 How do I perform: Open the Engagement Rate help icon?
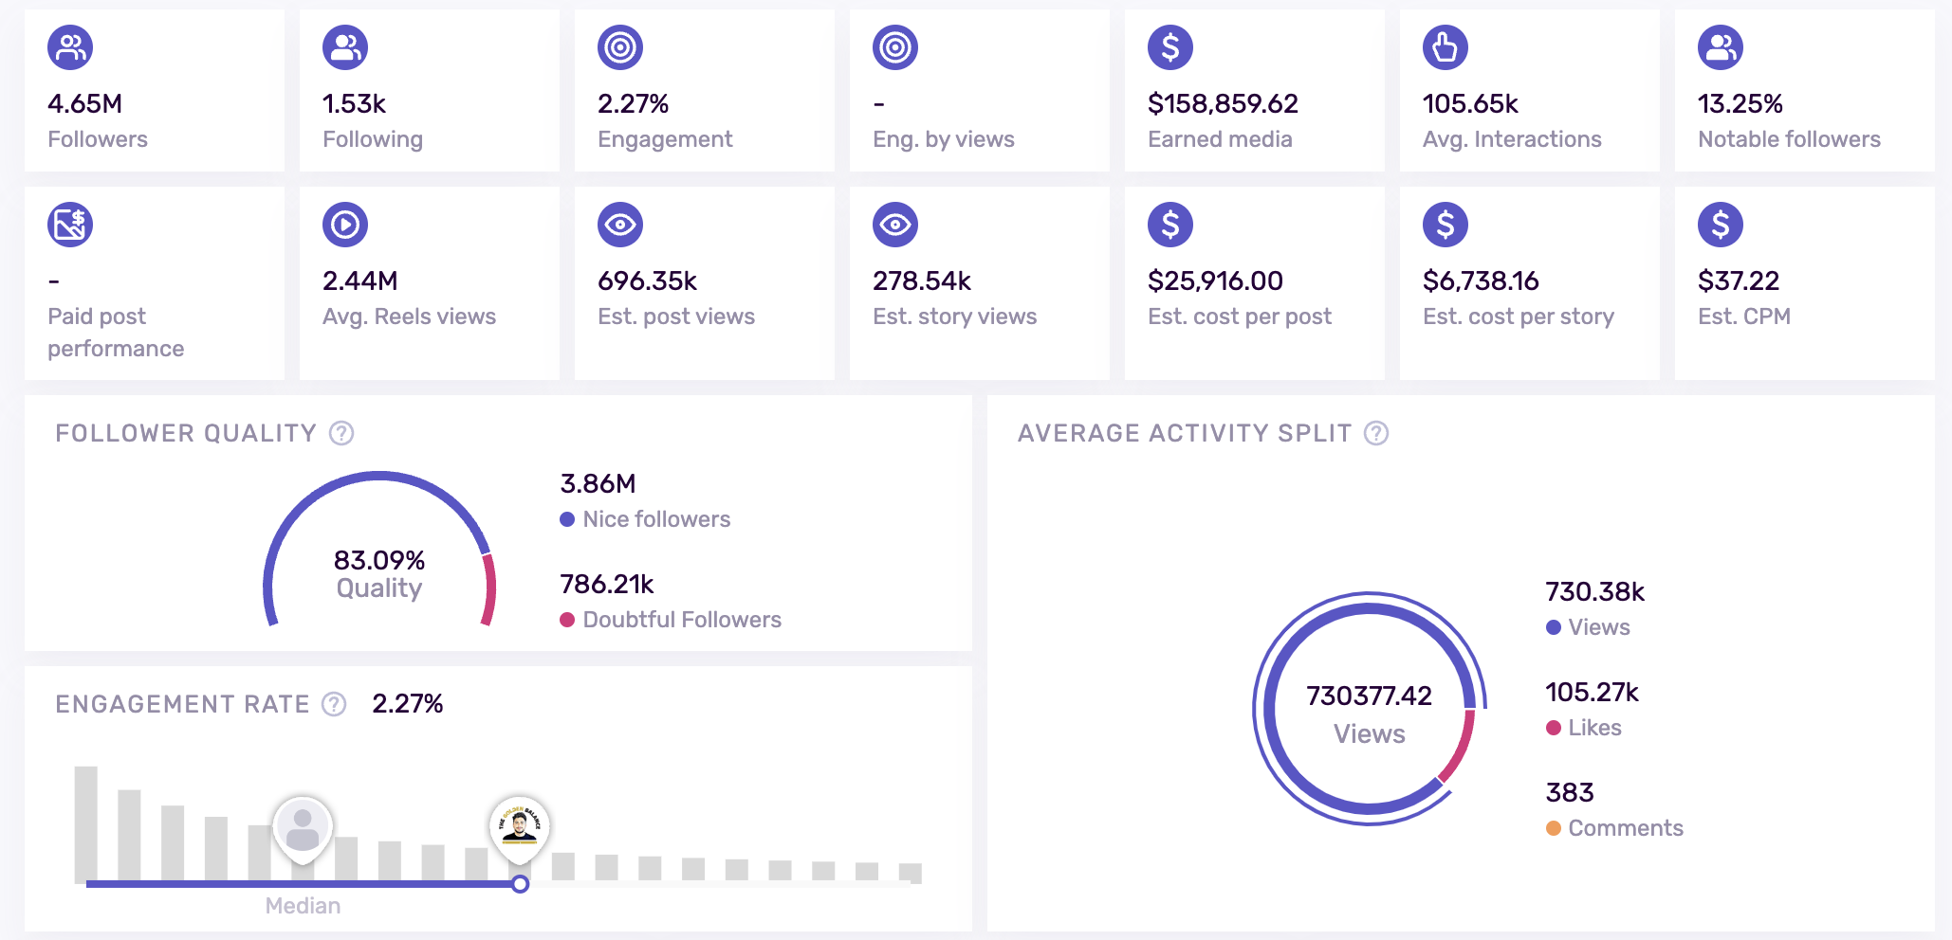tap(334, 704)
